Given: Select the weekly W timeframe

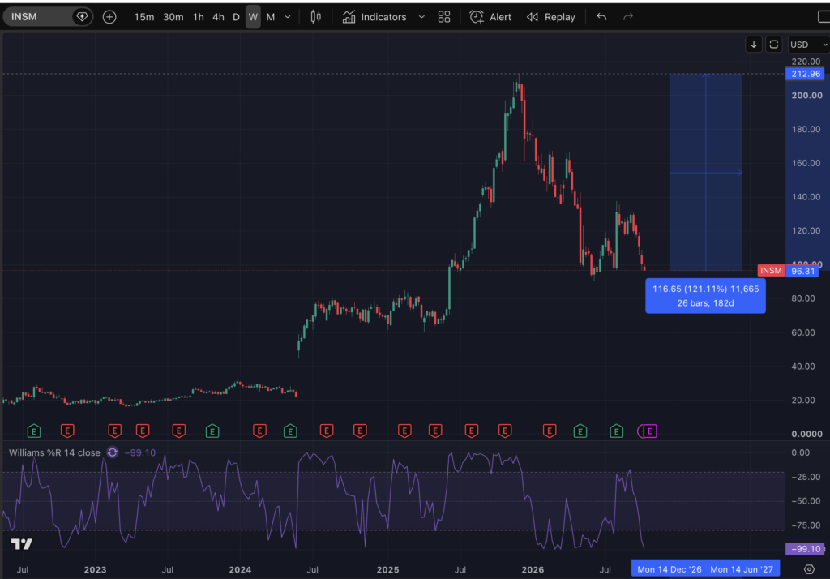Looking at the screenshot, I should click(x=253, y=17).
